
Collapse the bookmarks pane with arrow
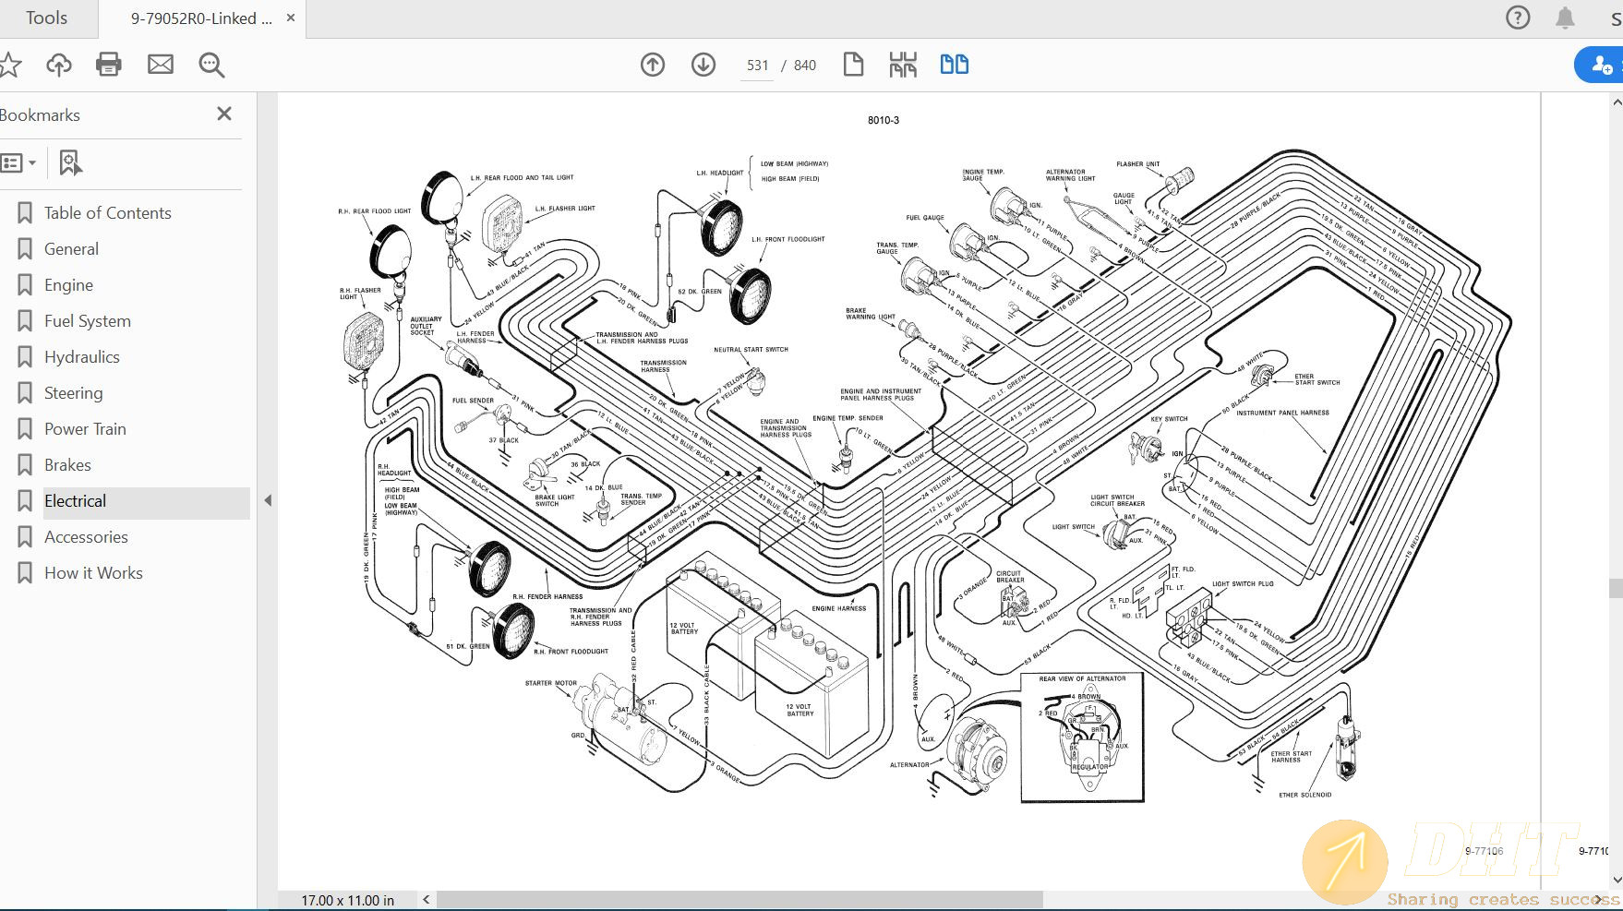tap(268, 500)
